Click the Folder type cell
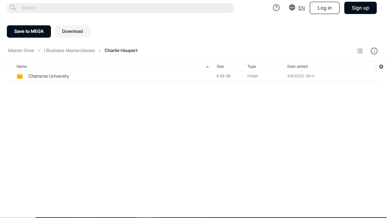Screen dimensions: 387x218 253,76
